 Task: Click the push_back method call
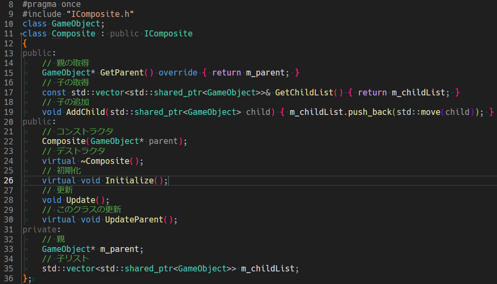point(370,112)
